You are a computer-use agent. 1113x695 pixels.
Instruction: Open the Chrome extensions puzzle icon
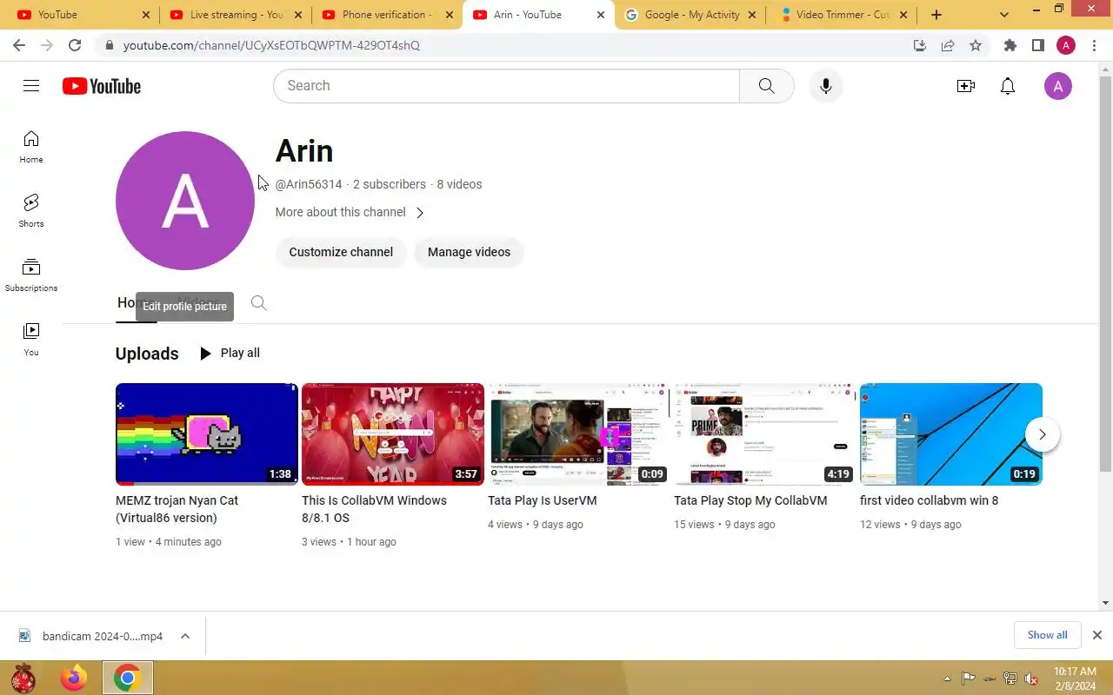tap(1010, 45)
